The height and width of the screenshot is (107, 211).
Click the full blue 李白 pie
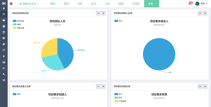(x=159, y=54)
